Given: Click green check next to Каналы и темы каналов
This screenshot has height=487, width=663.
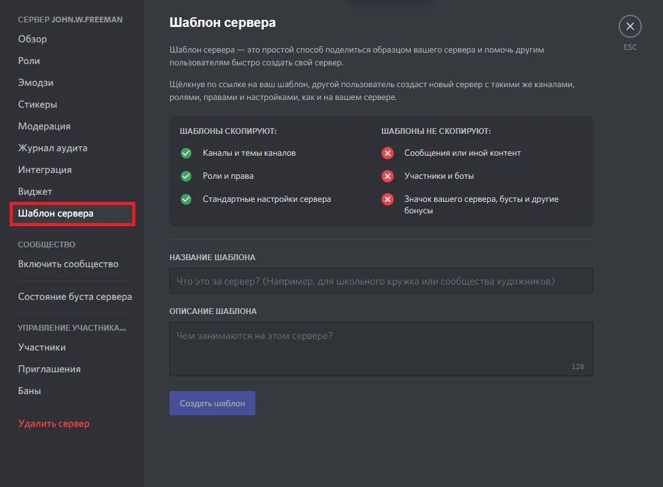Looking at the screenshot, I should [186, 153].
